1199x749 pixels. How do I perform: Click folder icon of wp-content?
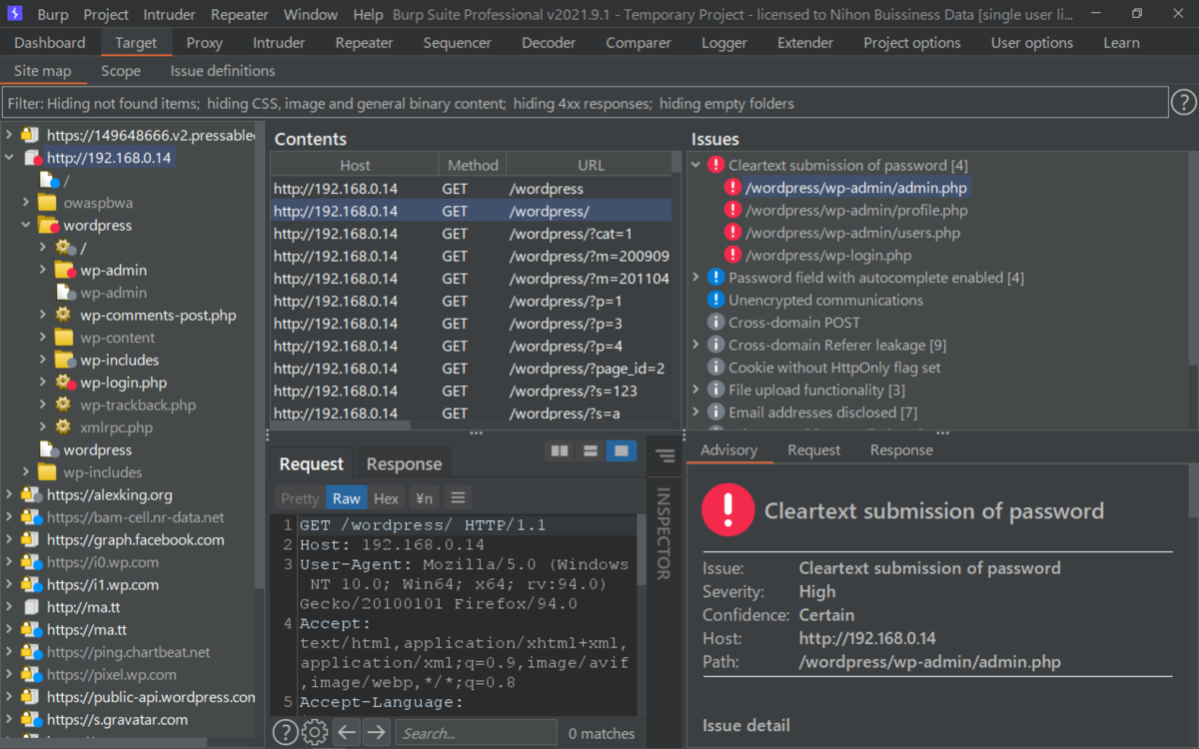click(x=64, y=338)
